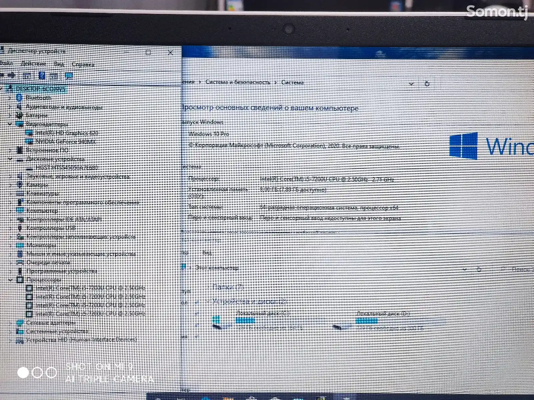Image resolution: width=534 pixels, height=400 pixels.
Task: Click the Батареи category icon
Action: (x=19, y=115)
